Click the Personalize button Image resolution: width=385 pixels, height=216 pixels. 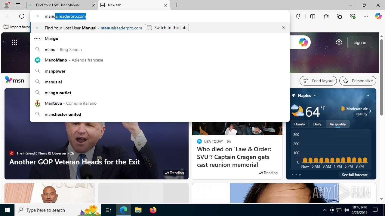[358, 81]
